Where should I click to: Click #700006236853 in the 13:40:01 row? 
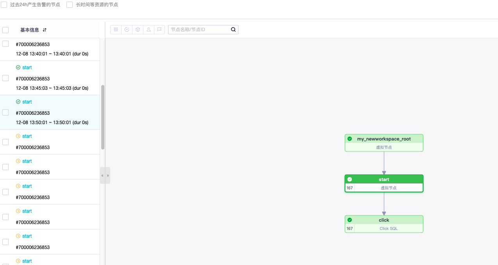tap(33, 44)
